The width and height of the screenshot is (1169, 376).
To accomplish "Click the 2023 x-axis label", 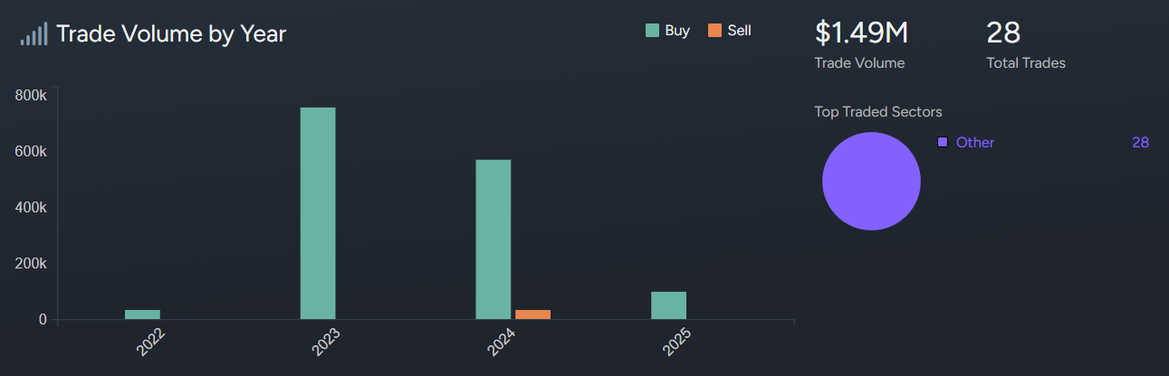I will click(x=326, y=343).
